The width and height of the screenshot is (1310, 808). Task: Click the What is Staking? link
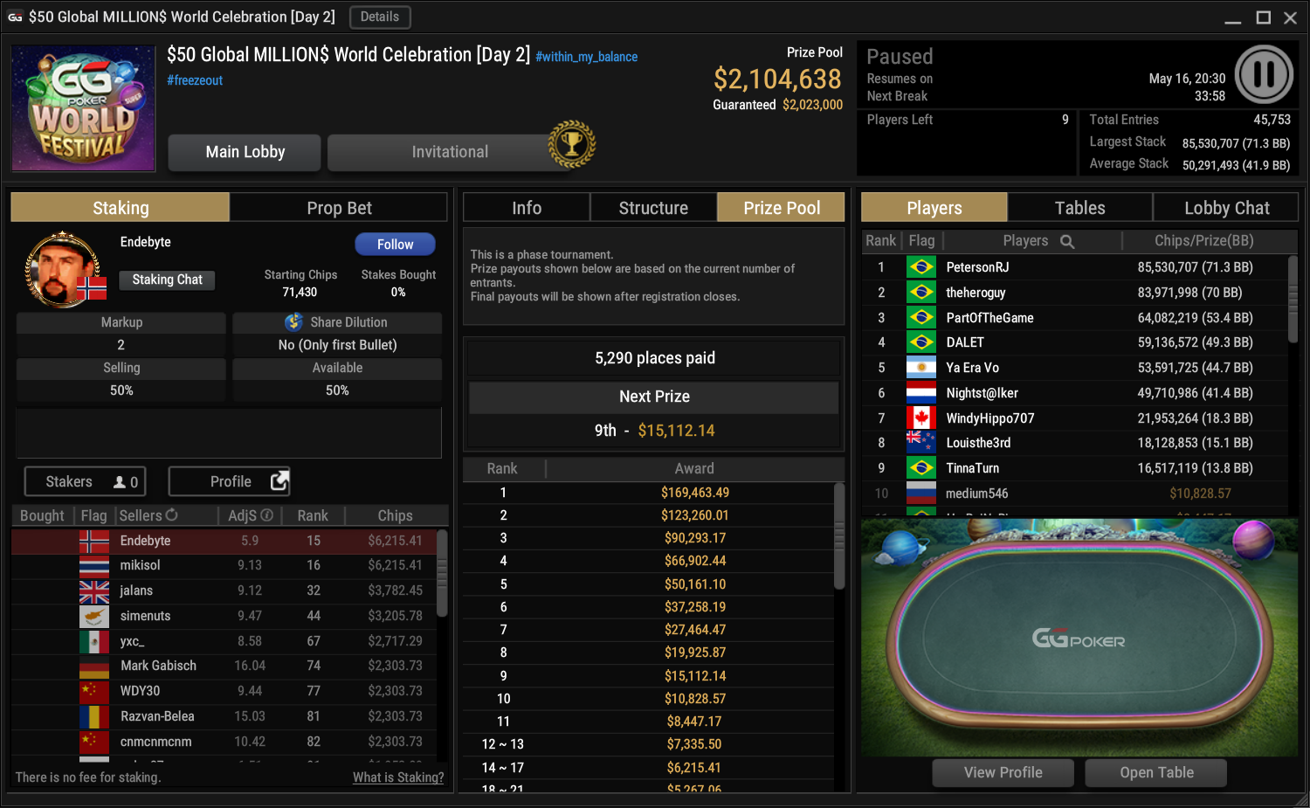pos(398,777)
